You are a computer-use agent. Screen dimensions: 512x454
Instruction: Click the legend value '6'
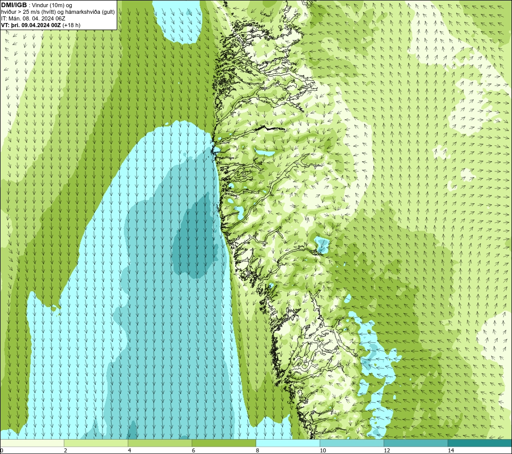pyautogui.click(x=194, y=450)
